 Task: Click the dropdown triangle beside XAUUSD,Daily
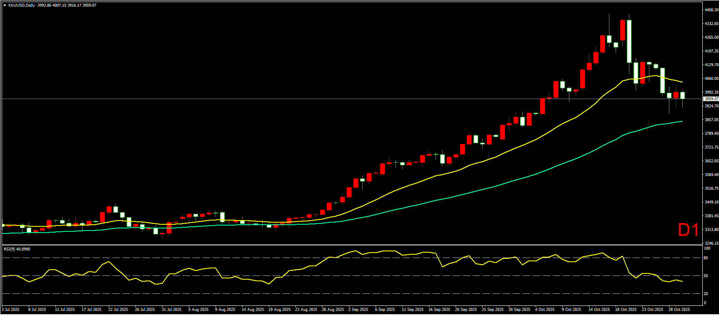5,5
